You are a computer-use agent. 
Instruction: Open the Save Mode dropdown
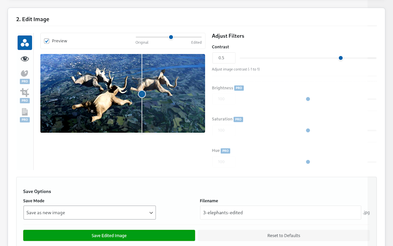point(89,212)
